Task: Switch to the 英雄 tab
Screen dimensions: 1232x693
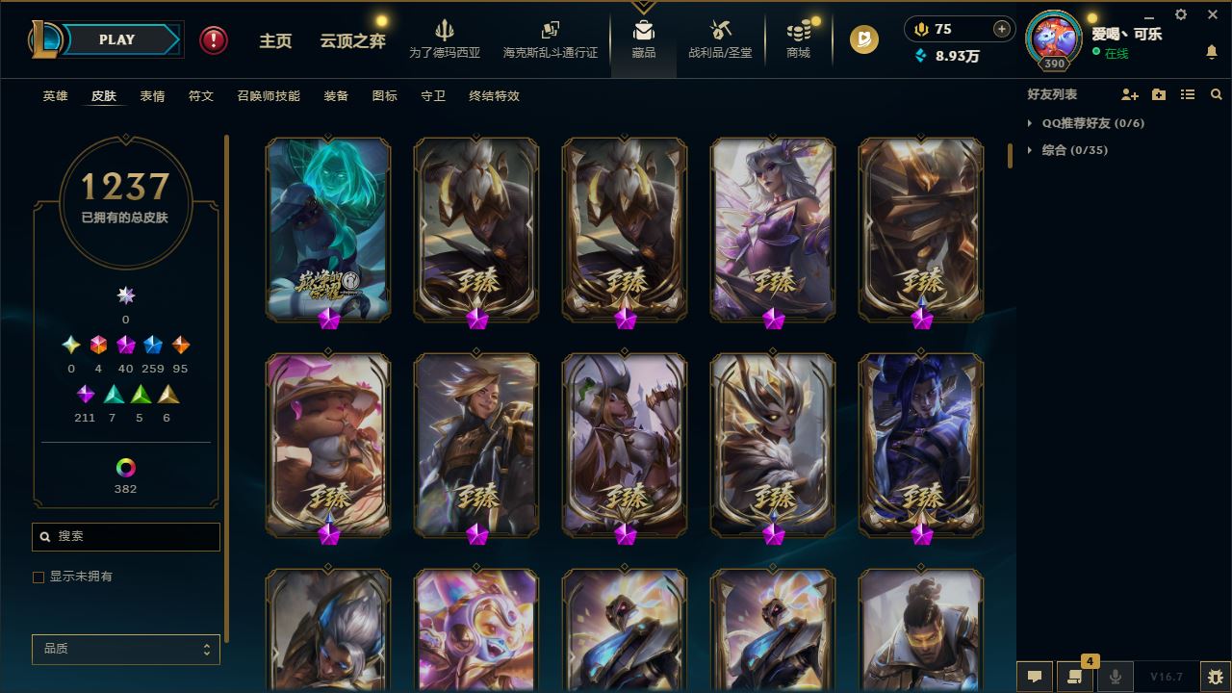Action: point(55,96)
